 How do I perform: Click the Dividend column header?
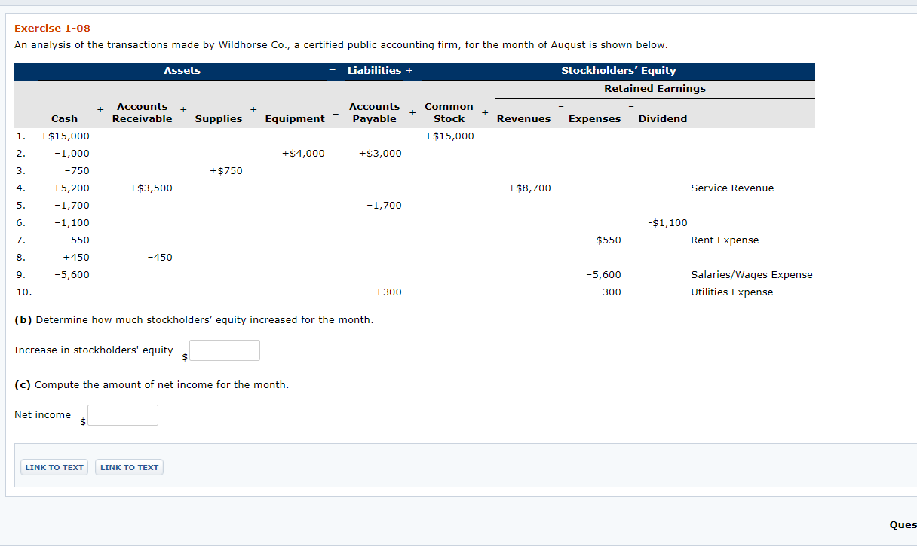click(663, 119)
